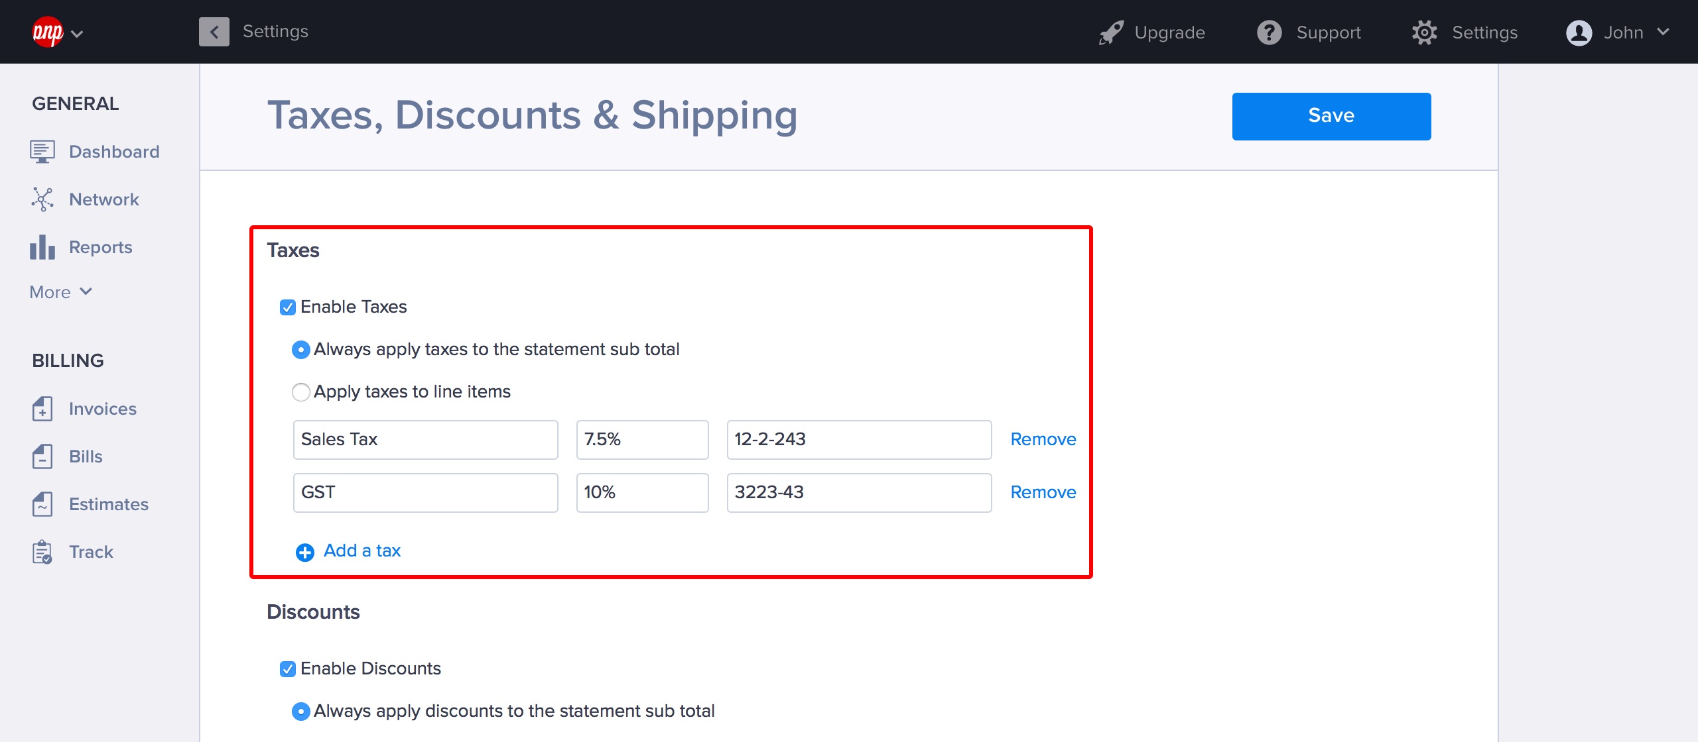
Task: Click the Support question mark icon
Action: pos(1270,32)
